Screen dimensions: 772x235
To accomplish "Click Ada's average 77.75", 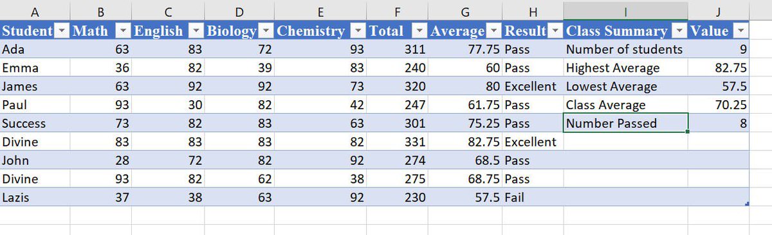I will (x=465, y=49).
